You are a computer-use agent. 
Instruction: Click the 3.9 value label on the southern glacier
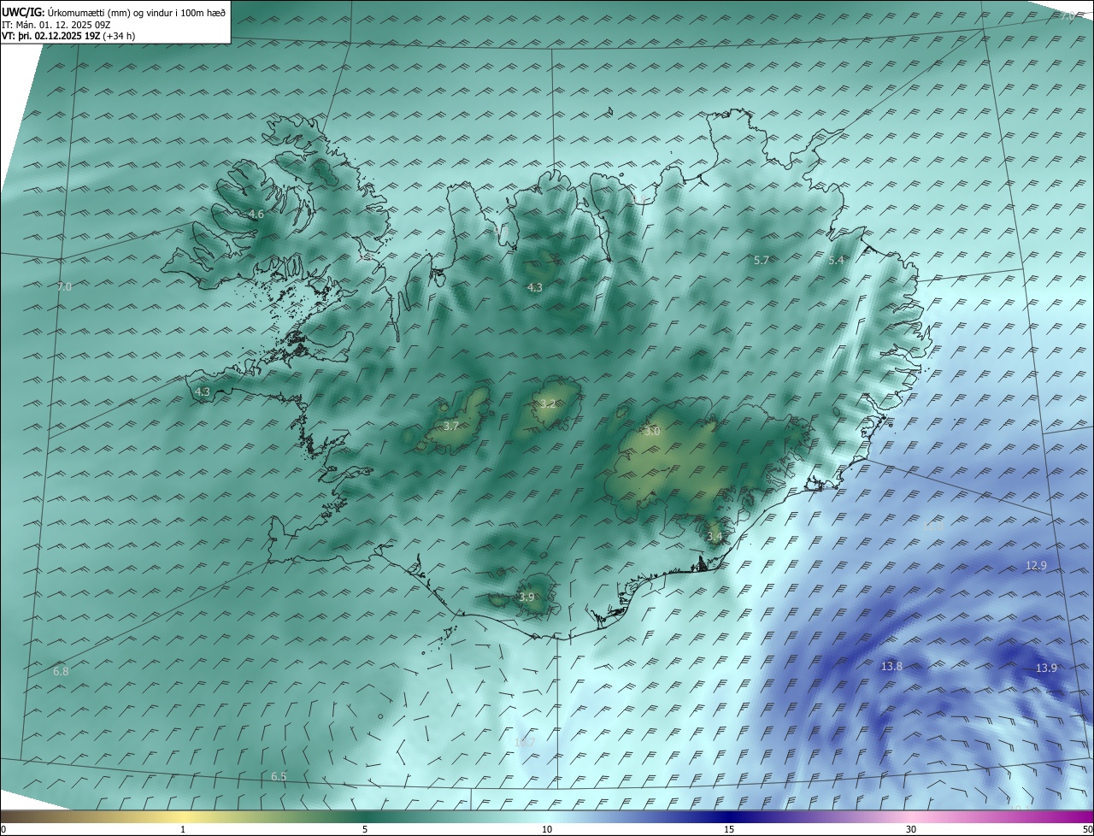[526, 597]
